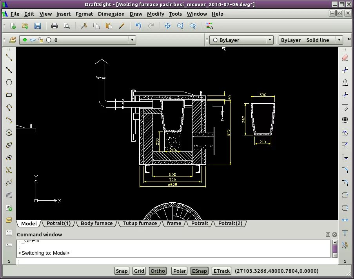This screenshot has height=279, width=354.
Task: Close the Command window panel
Action: [x=334, y=235]
